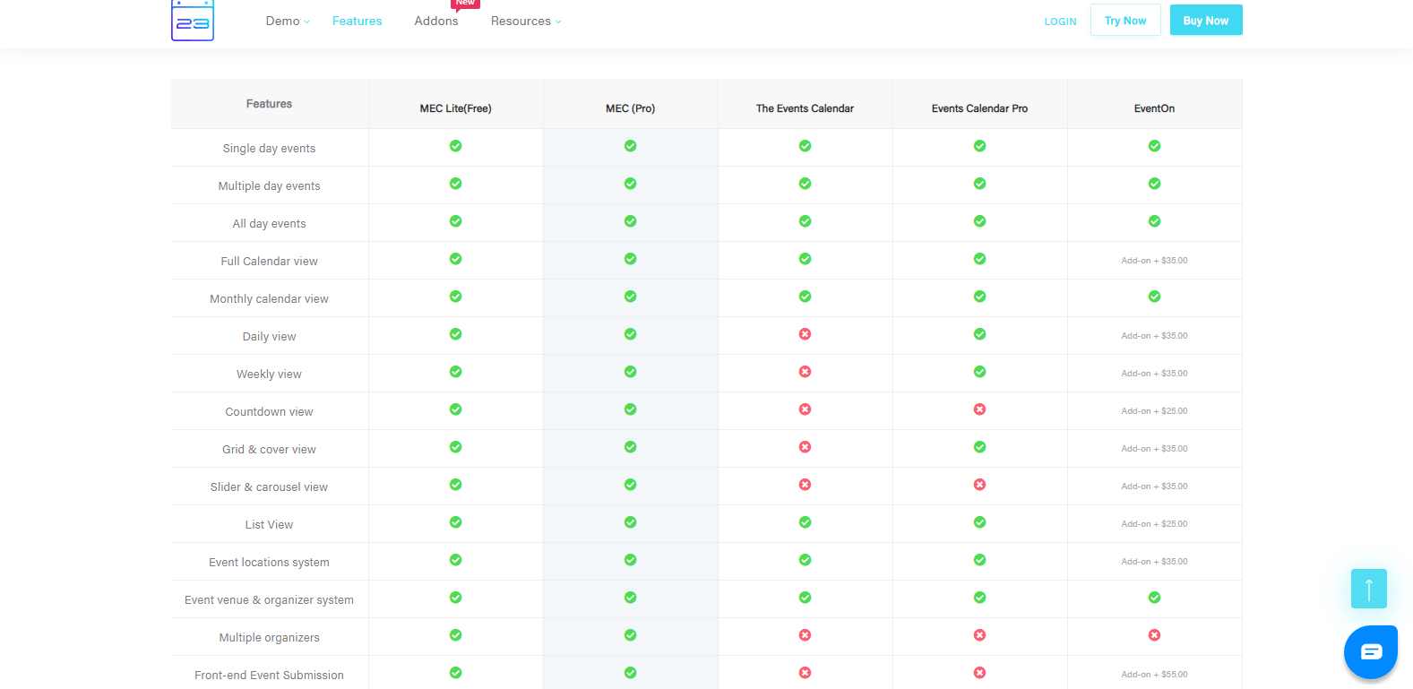This screenshot has height=689, width=1413.
Task: Click The Events Calendar red cross for Daily view
Action: pos(805,334)
